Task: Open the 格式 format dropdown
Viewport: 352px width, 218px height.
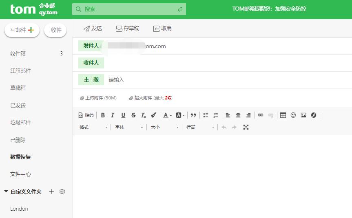Action: click(x=93, y=127)
